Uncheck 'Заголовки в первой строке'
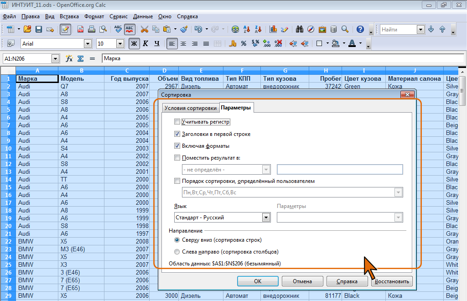467x301 pixels. pyautogui.click(x=177, y=134)
